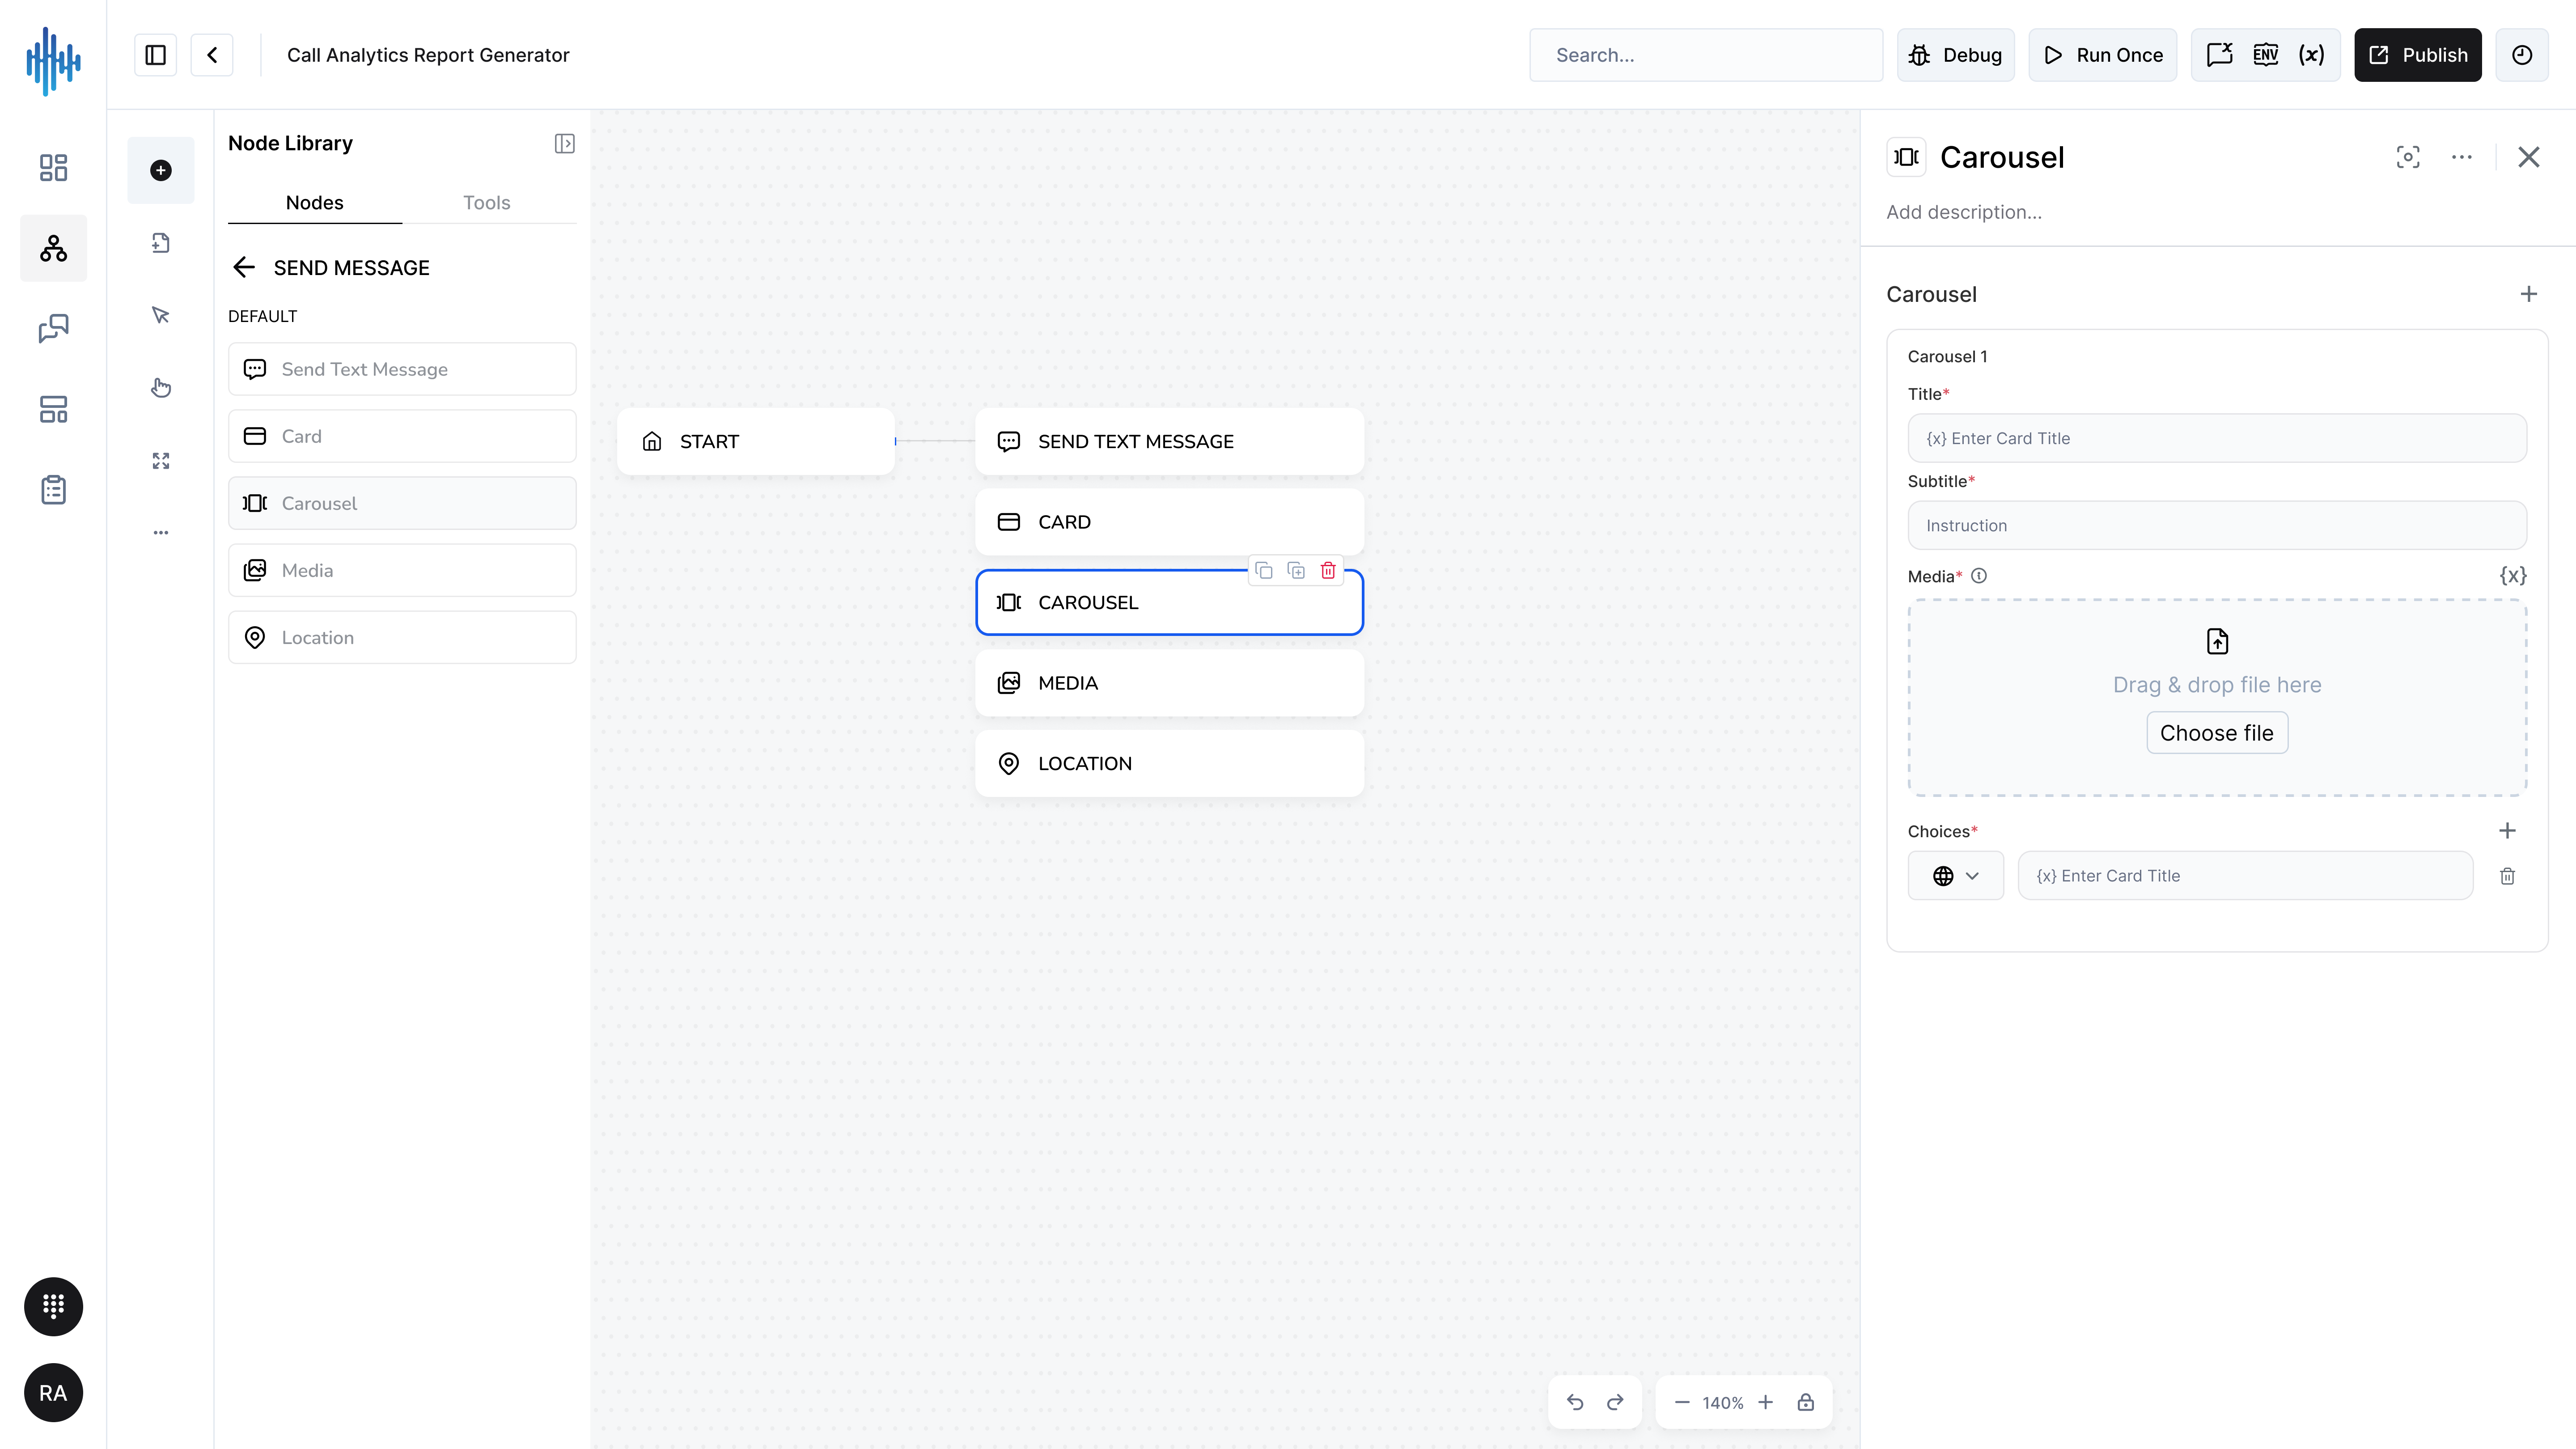Duplicate the CAROUSEL node

click(1296, 570)
